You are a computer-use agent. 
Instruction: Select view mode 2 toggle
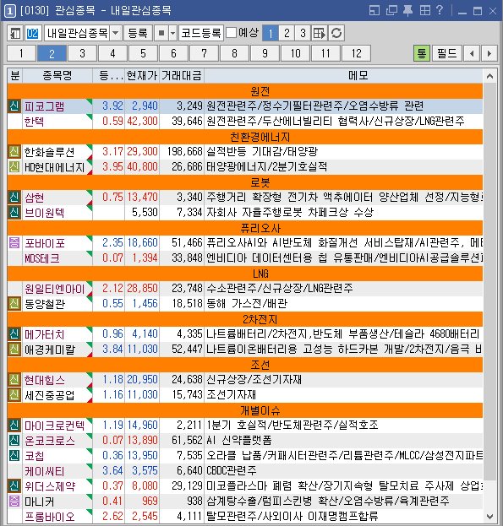(287, 33)
